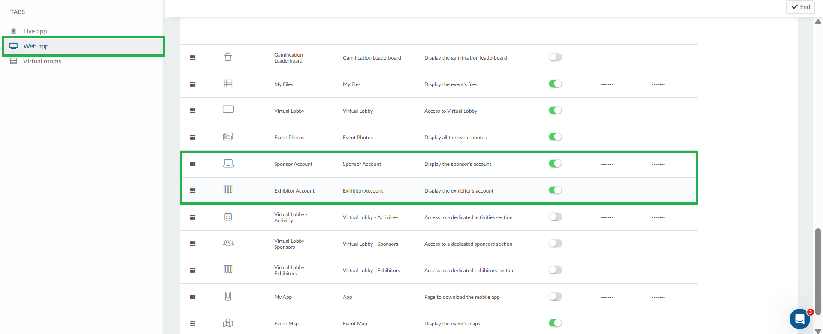Click the Sponsor Account laptop icon

pos(228,163)
